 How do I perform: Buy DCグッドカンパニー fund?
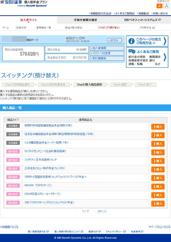158,152
